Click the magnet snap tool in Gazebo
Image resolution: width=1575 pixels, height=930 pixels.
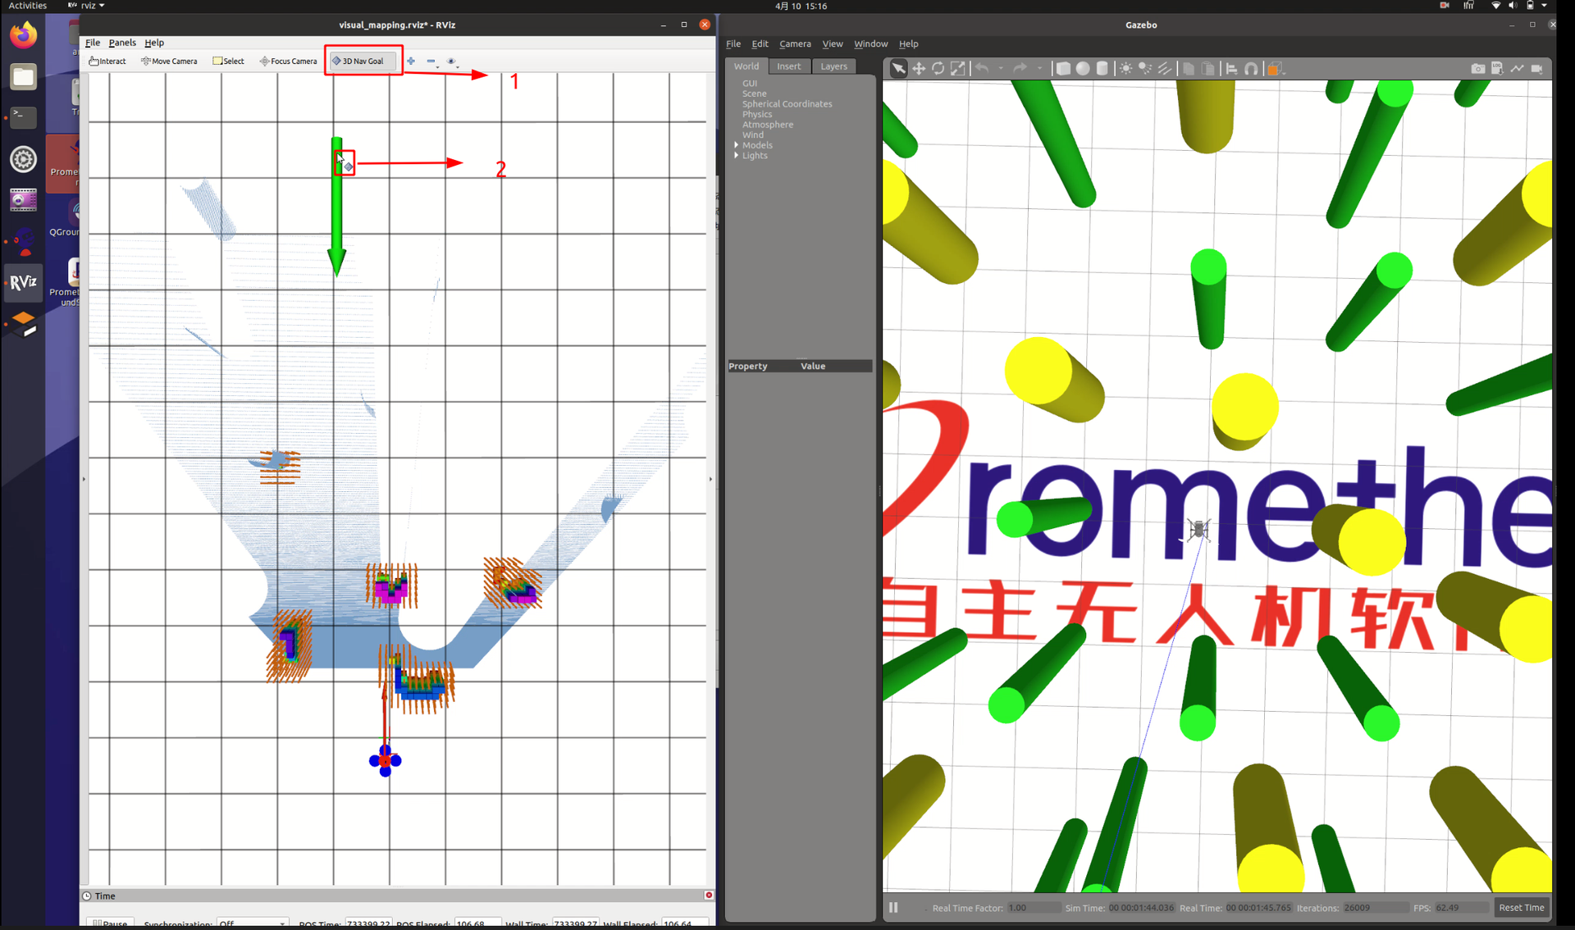click(1251, 69)
